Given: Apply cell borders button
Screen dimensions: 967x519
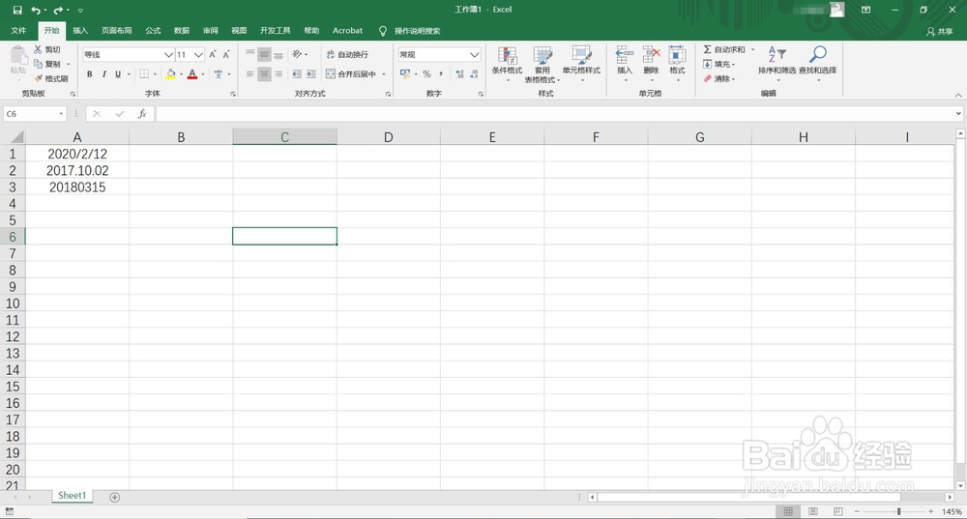Looking at the screenshot, I should [x=144, y=74].
